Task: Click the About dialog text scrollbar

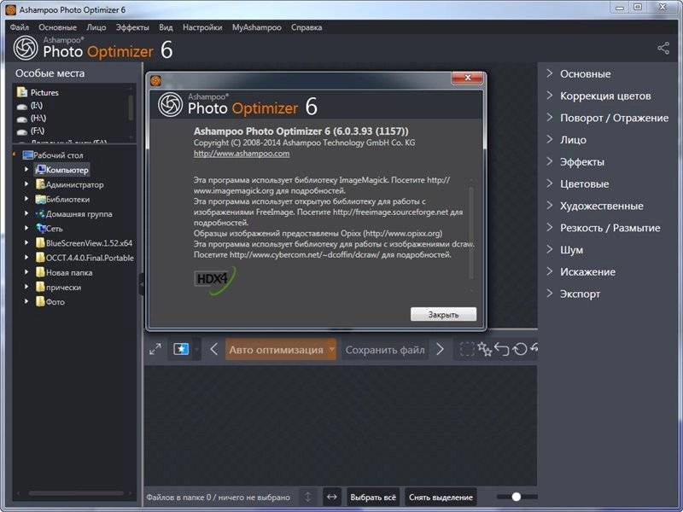Action: pos(471,233)
